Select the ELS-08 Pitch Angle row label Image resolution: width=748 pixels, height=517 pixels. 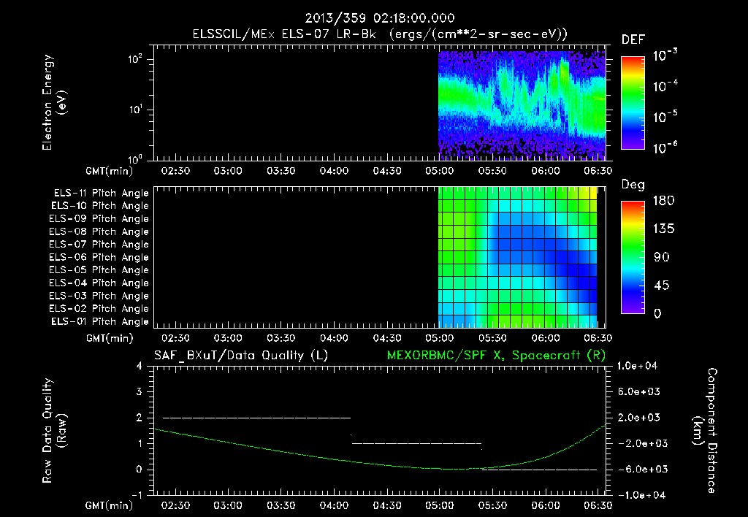pyautogui.click(x=99, y=231)
